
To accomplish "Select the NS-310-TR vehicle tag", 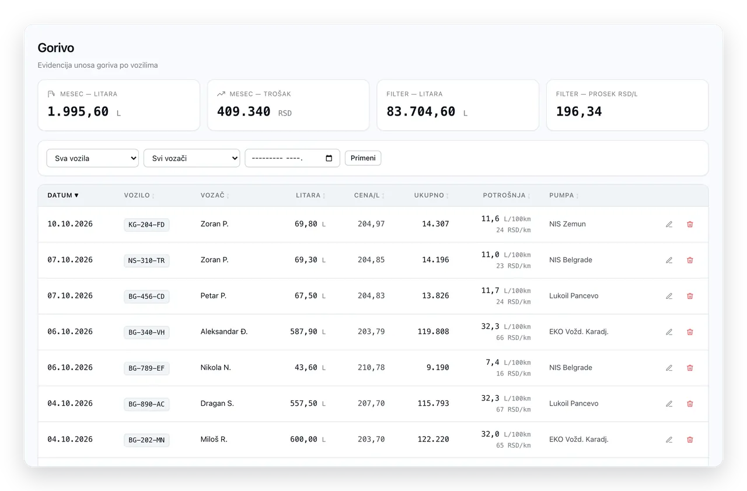I will pyautogui.click(x=146, y=260).
